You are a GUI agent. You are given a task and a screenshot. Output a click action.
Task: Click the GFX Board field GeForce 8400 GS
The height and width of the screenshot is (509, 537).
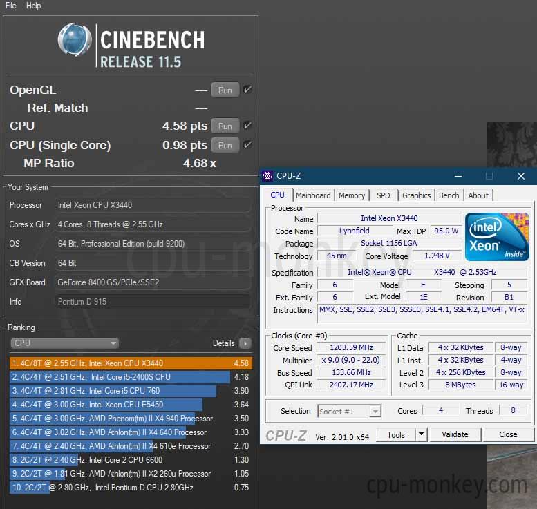pyautogui.click(x=153, y=282)
